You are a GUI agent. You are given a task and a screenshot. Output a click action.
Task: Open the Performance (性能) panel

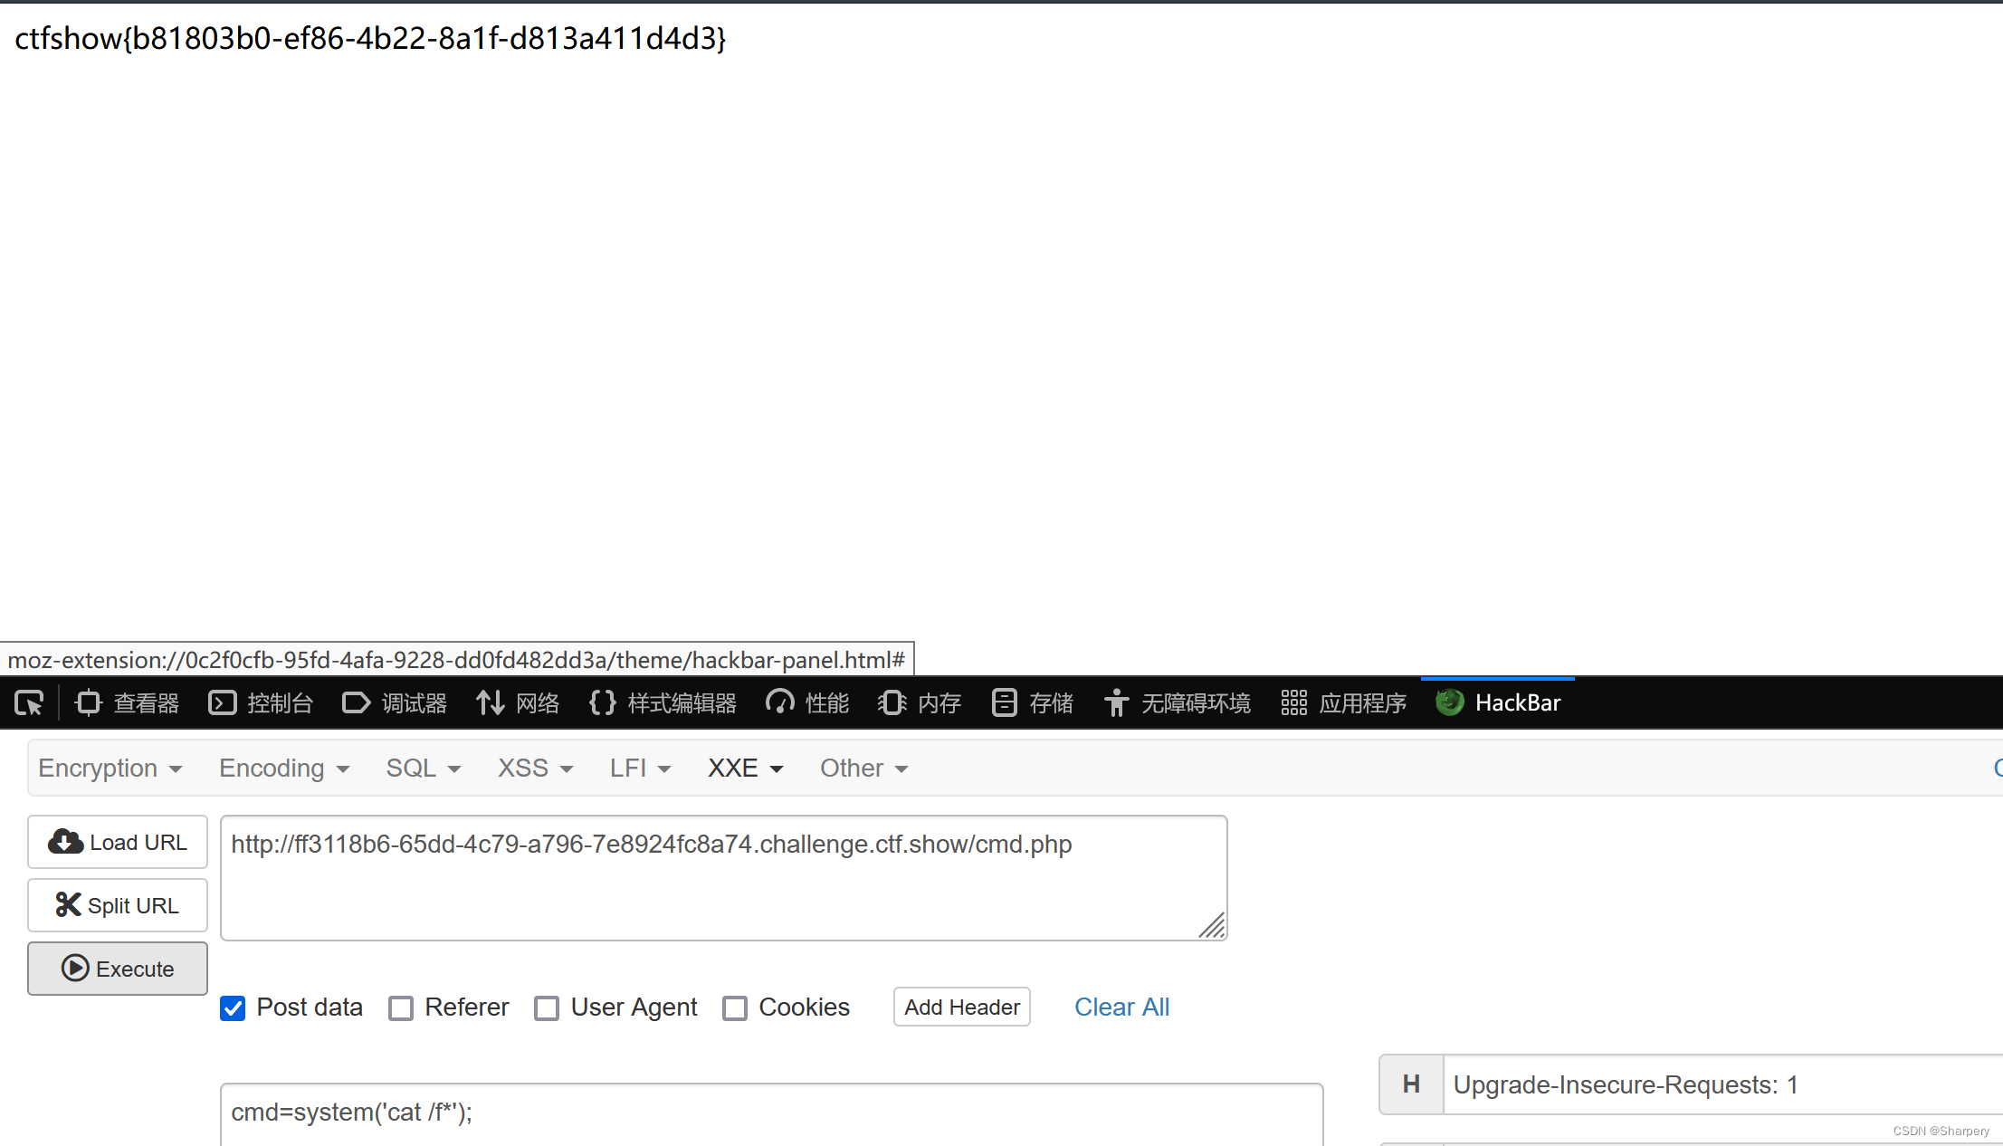pyautogui.click(x=807, y=703)
